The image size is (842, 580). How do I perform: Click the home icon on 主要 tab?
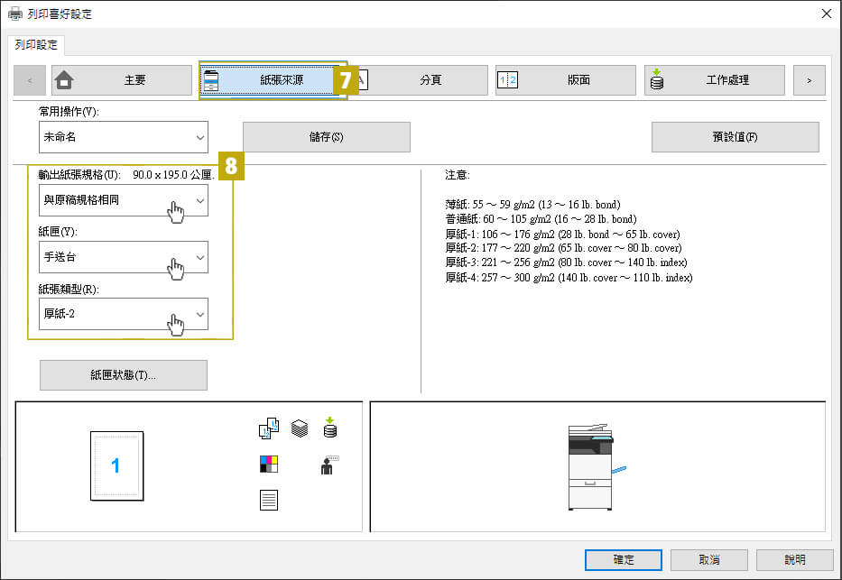point(64,80)
